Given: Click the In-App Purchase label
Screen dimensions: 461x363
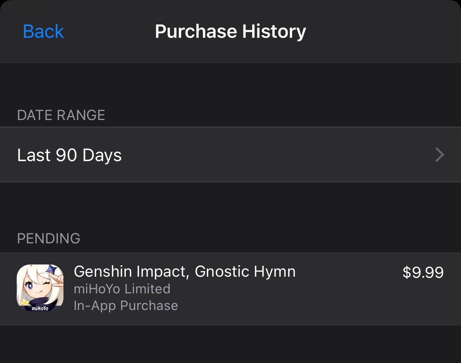Looking at the screenshot, I should [x=126, y=305].
